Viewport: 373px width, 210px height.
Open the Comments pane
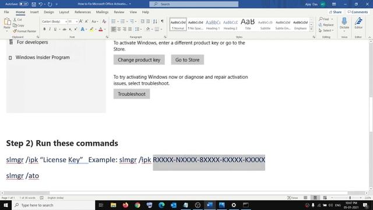tap(358, 12)
